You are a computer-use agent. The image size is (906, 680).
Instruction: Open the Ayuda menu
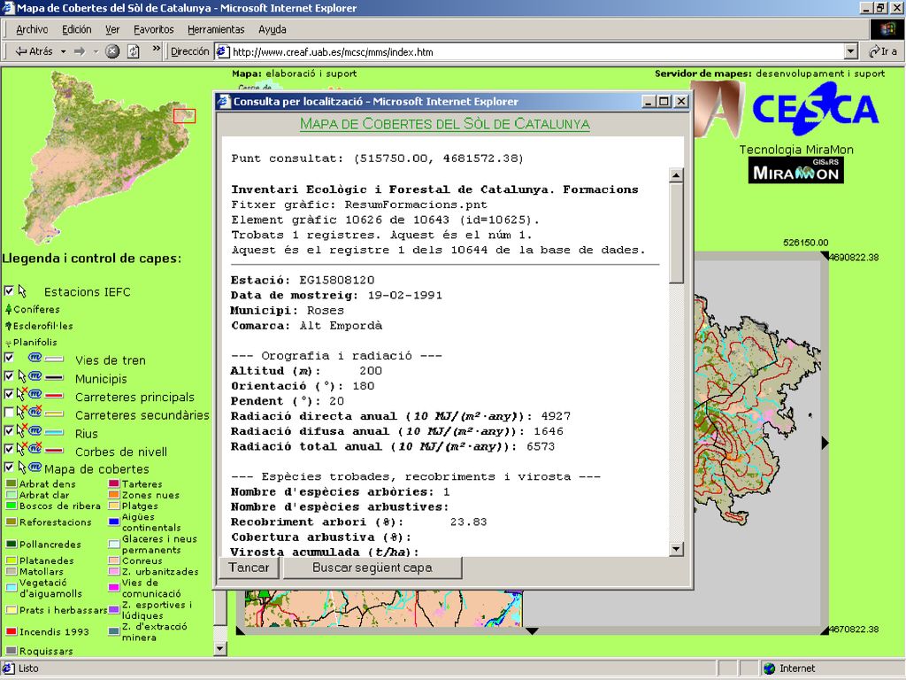click(x=273, y=29)
